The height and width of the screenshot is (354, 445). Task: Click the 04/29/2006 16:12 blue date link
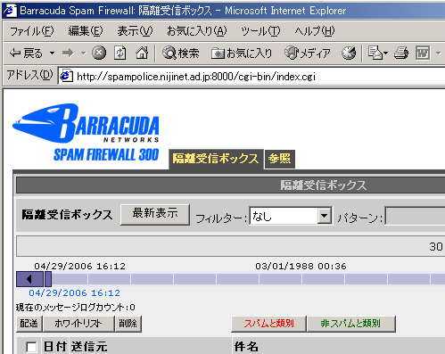[x=74, y=293]
